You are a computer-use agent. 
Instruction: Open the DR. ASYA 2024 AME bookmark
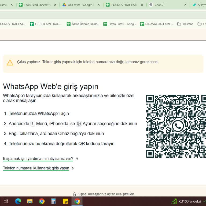[x=156, y=24]
